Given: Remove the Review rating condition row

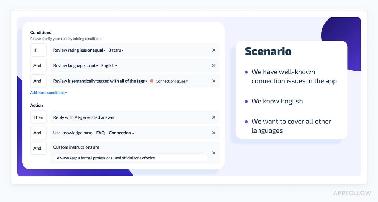Looking at the screenshot, I should coord(214,50).
